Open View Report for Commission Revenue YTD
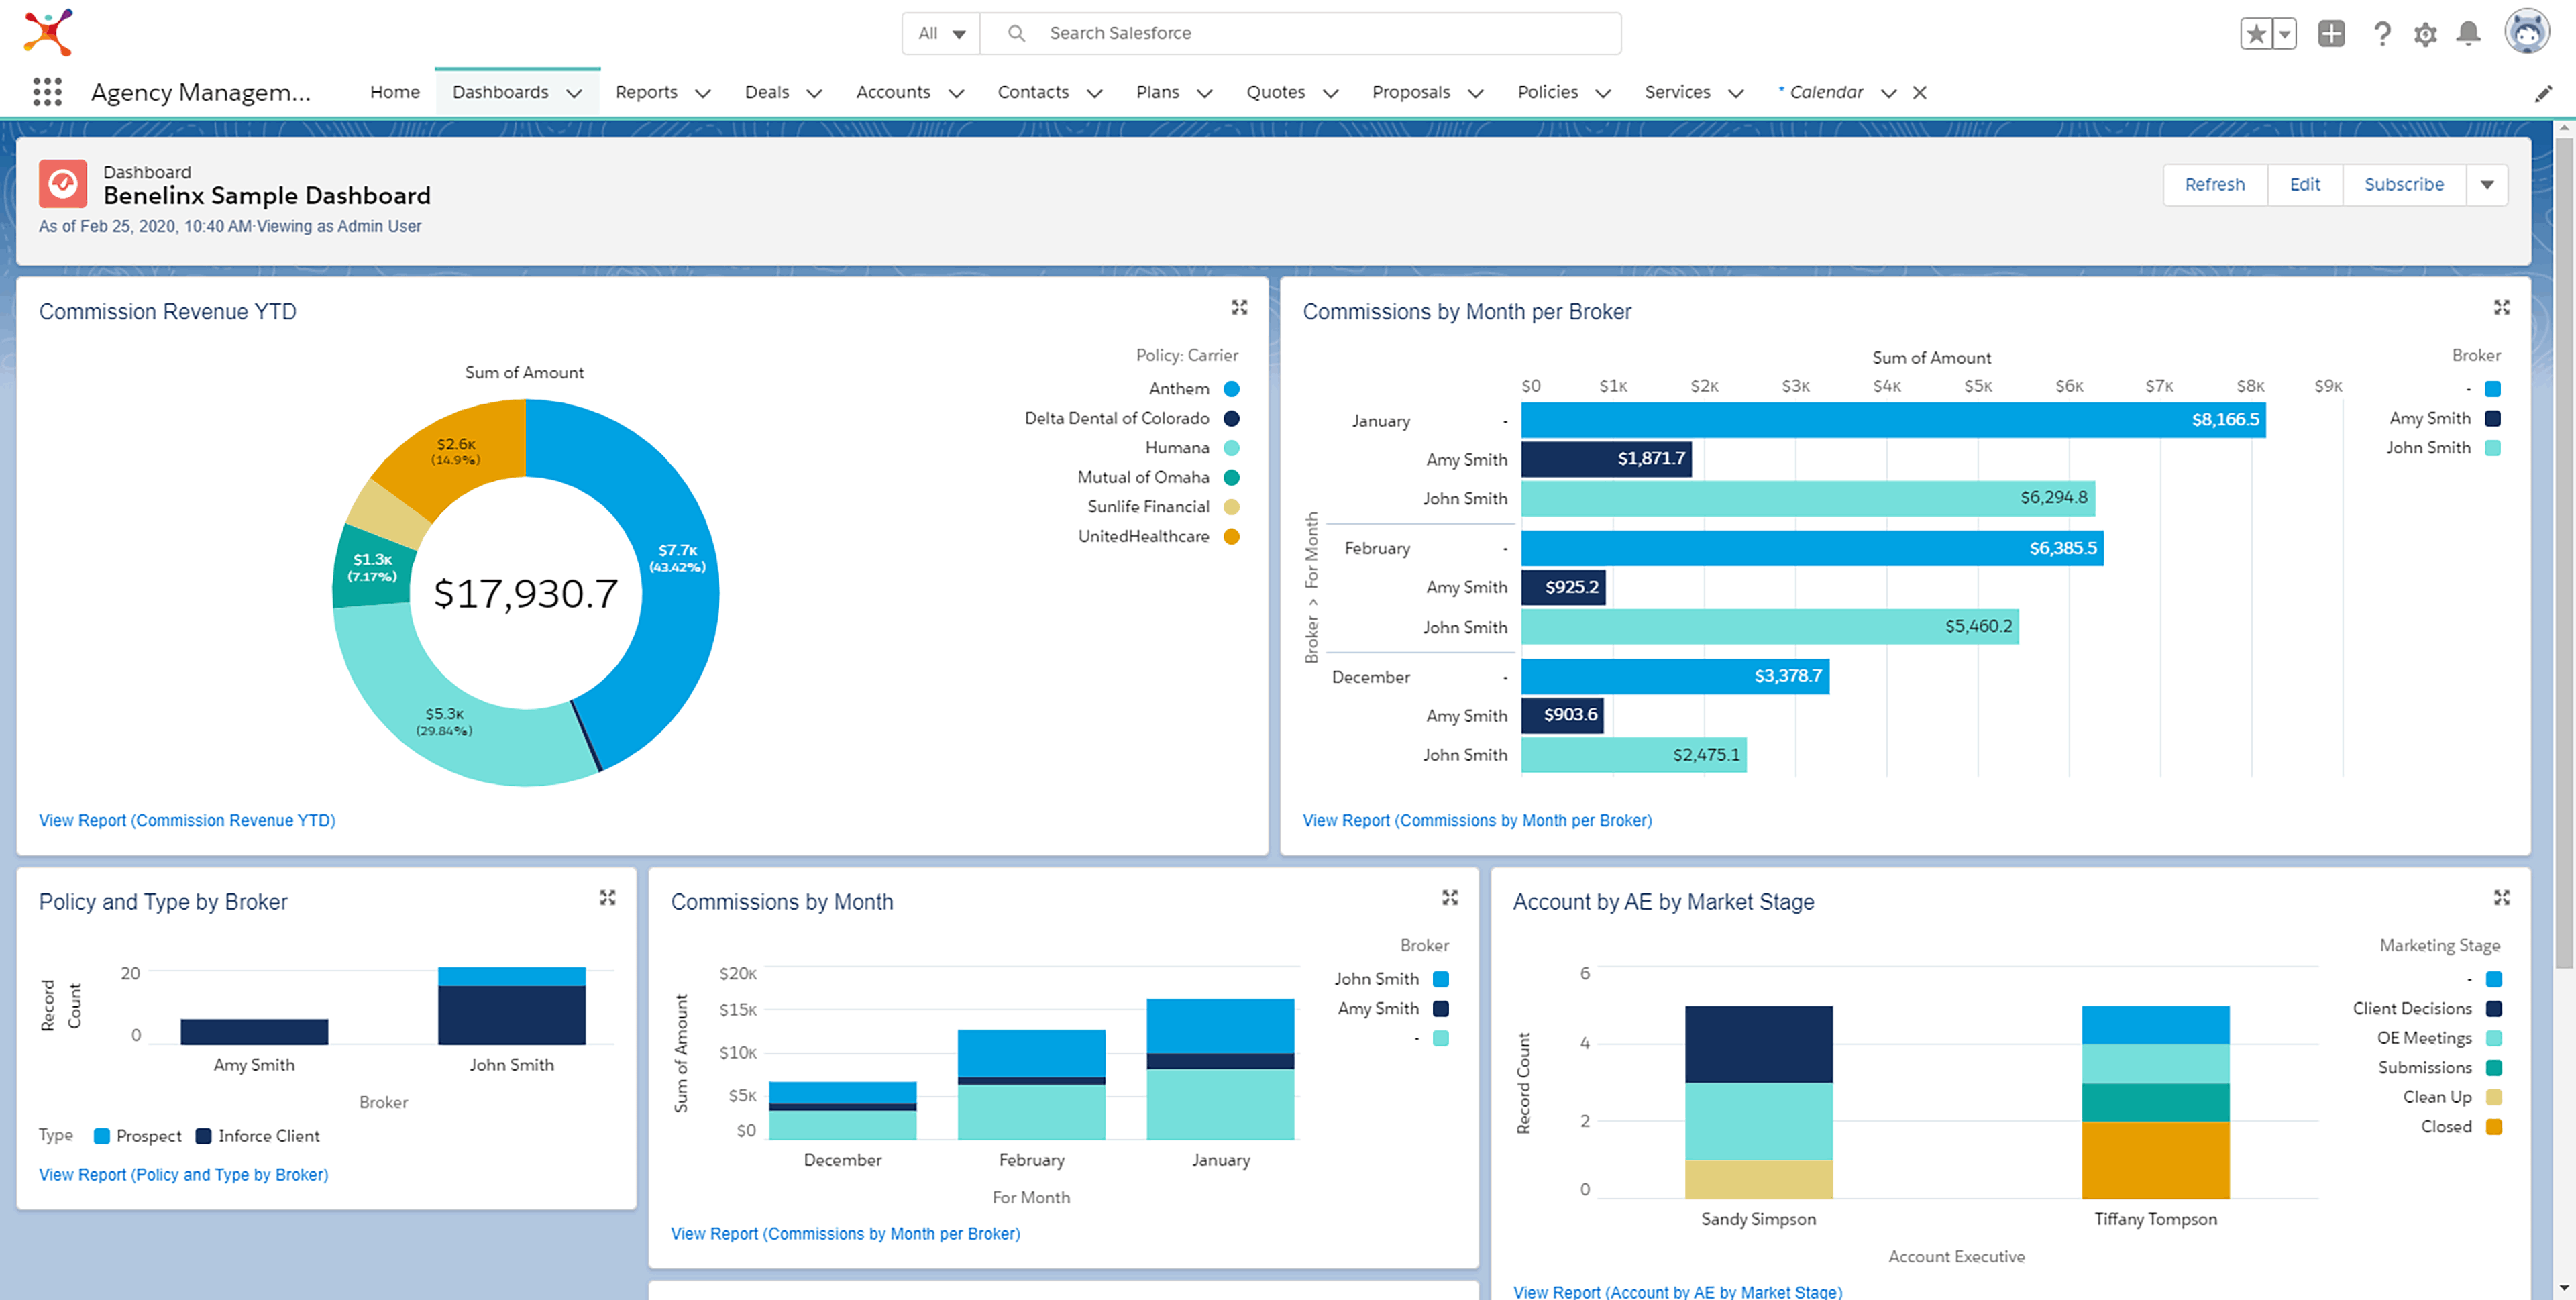 pyautogui.click(x=187, y=819)
